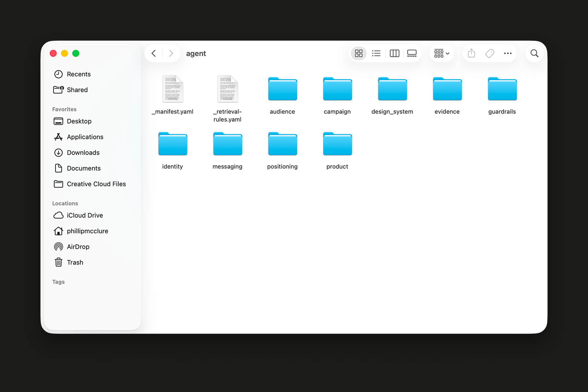
Task: Switch to list view
Action: point(376,54)
